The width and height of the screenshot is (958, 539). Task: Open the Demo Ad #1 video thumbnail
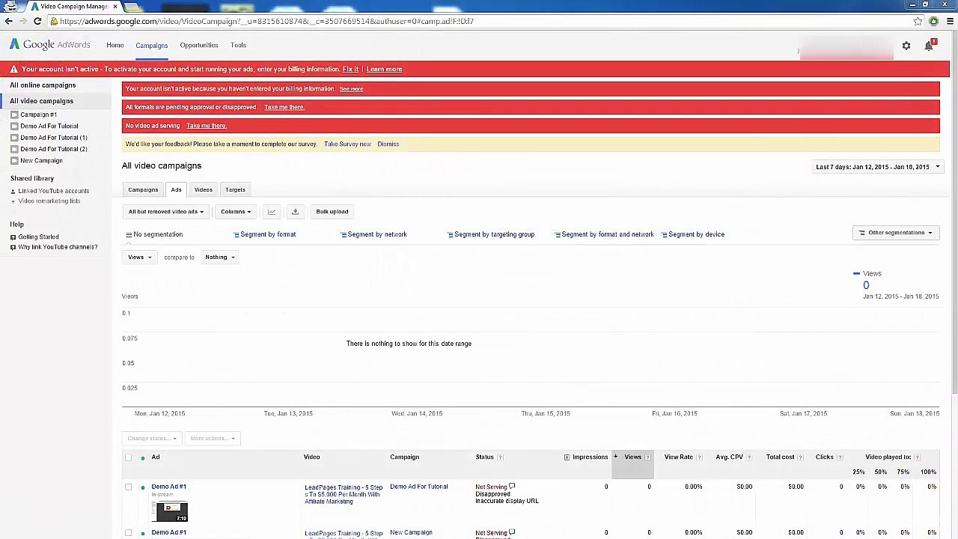(171, 512)
